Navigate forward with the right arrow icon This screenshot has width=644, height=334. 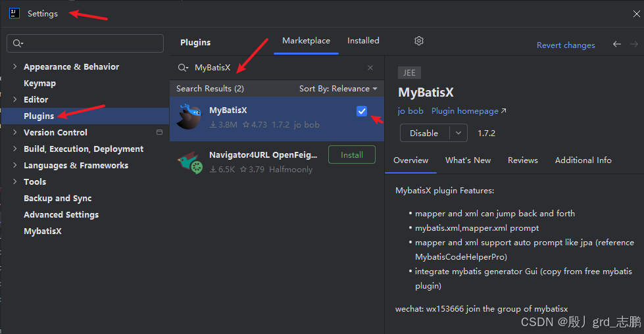[x=634, y=44]
